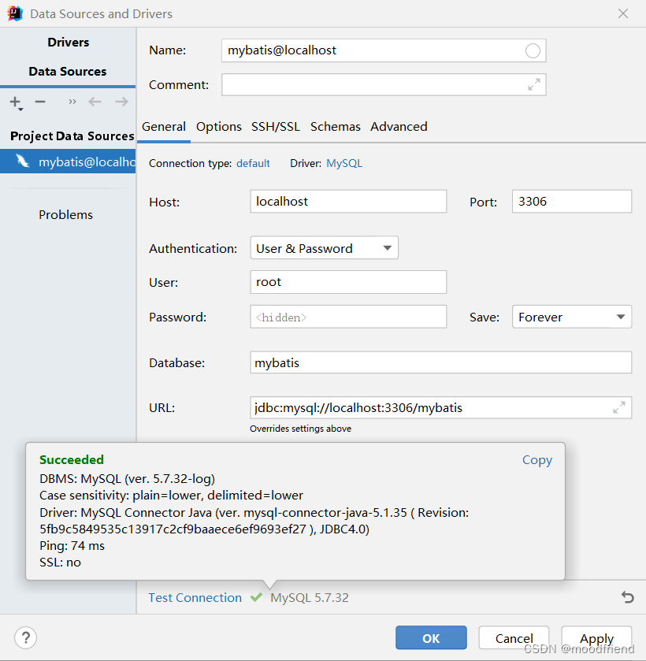This screenshot has width=646, height=661.
Task: Click the Succeeded status text
Action: click(x=71, y=459)
